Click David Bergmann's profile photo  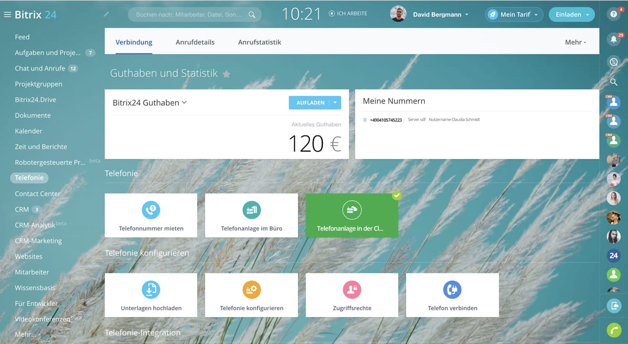click(398, 14)
